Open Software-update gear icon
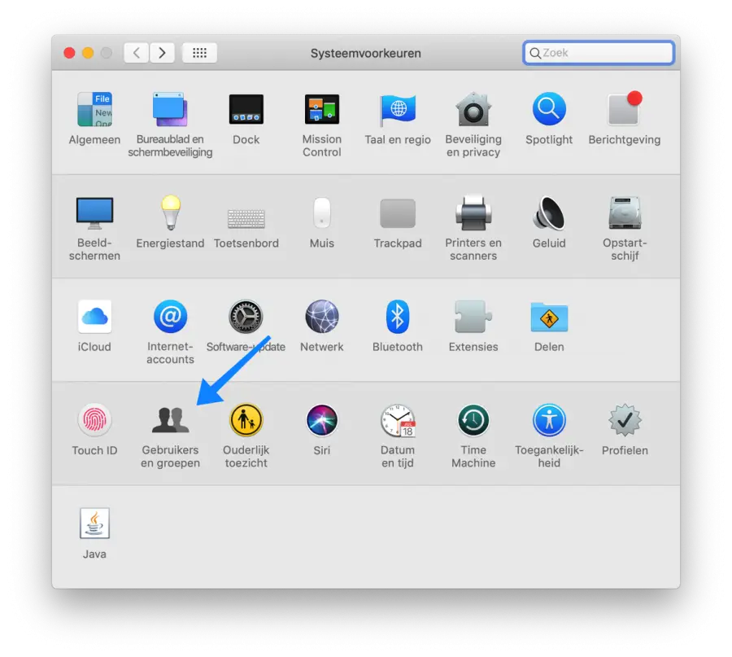The width and height of the screenshot is (732, 657). (246, 317)
